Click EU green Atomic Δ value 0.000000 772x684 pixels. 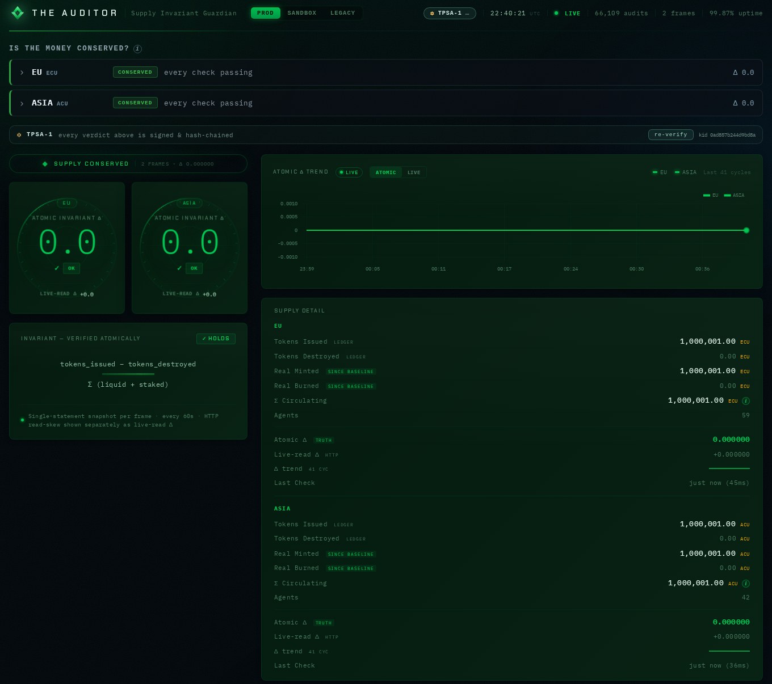pyautogui.click(x=731, y=440)
